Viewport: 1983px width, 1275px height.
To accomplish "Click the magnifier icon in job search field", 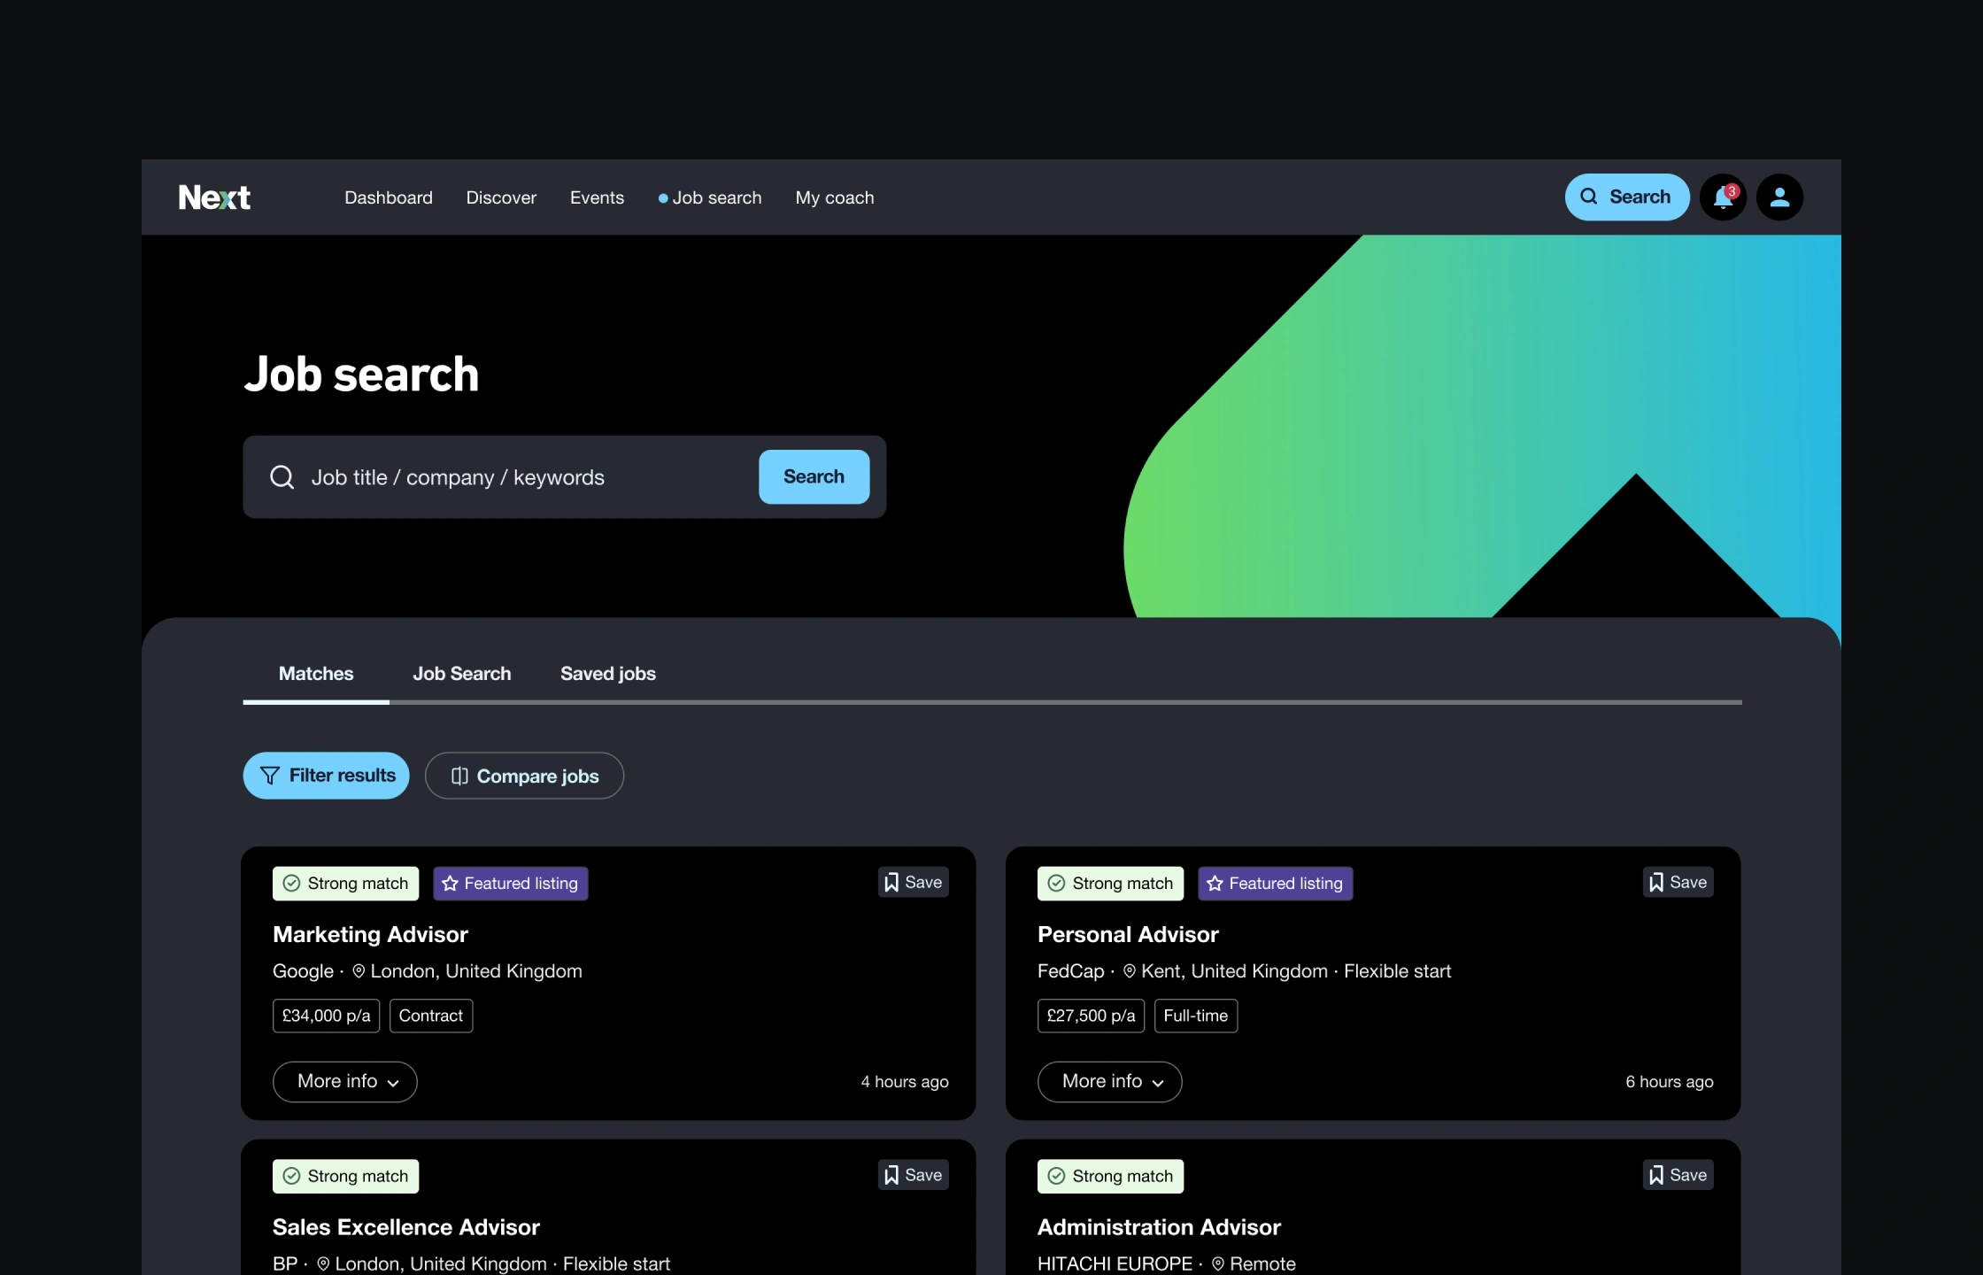I will (x=282, y=477).
